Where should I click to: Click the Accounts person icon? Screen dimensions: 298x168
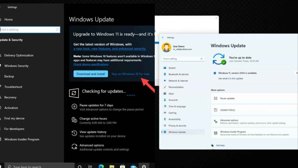click(x=165, y=100)
